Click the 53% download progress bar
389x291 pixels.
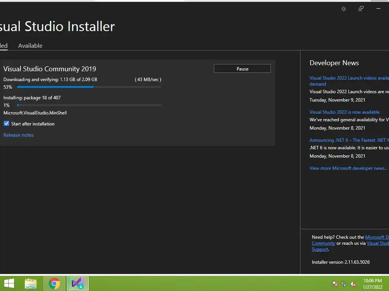pyautogui.click(x=89, y=87)
